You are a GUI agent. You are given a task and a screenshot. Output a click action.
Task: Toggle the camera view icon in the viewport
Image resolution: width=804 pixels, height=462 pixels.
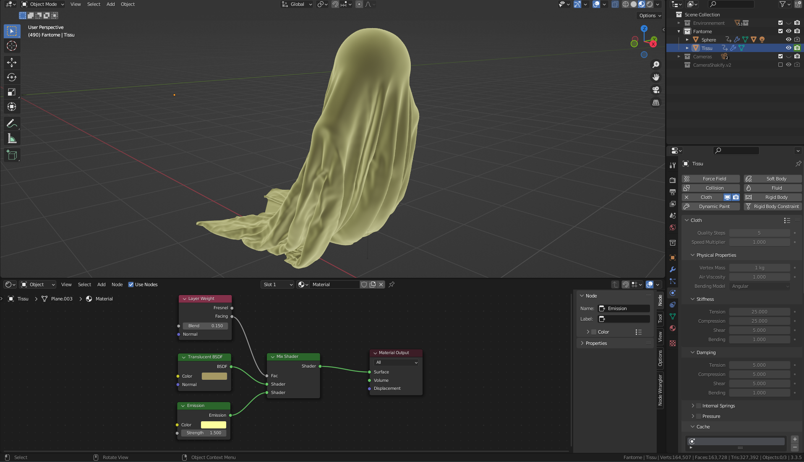point(655,90)
